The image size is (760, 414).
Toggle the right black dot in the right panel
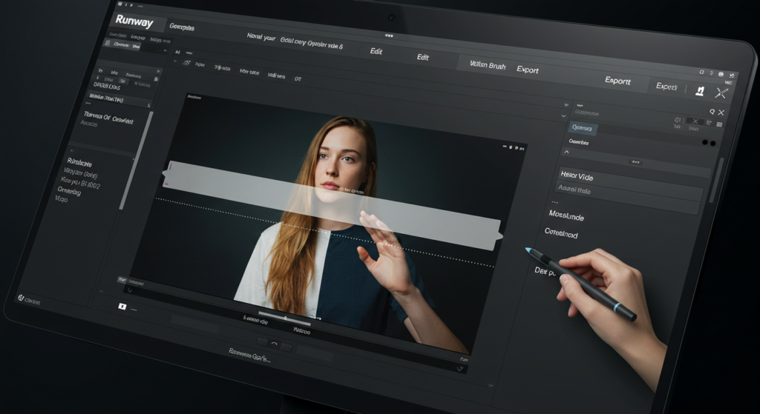pyautogui.click(x=712, y=143)
